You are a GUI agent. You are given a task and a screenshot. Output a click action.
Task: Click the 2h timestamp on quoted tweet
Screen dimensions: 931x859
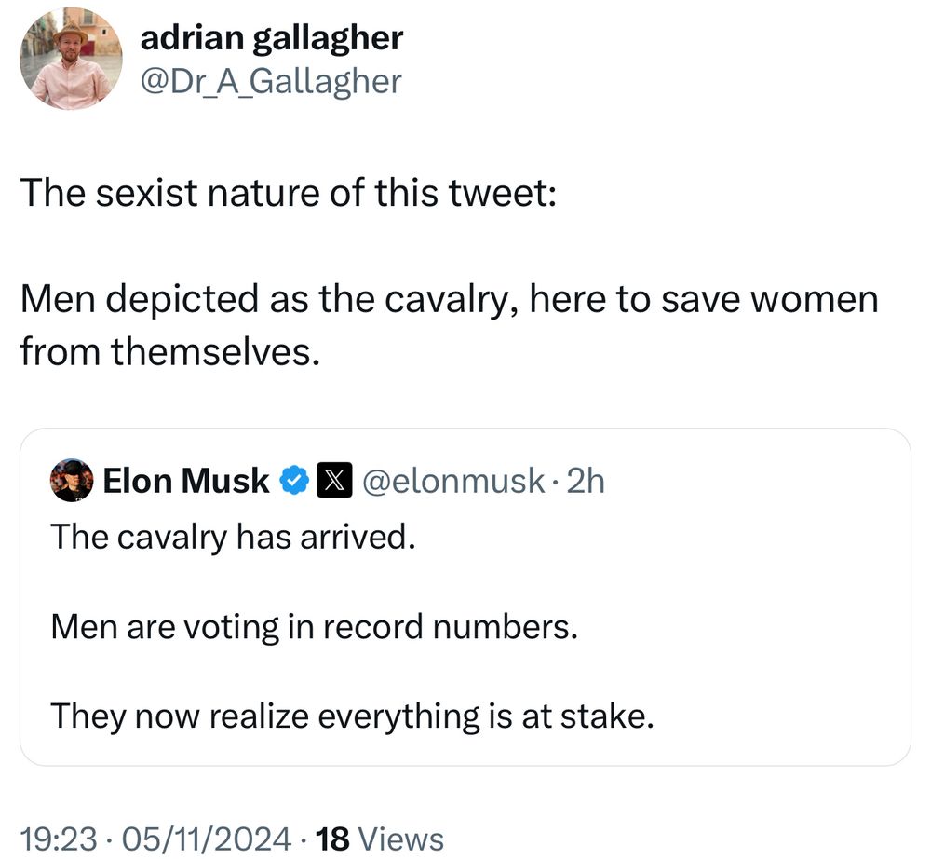click(586, 481)
